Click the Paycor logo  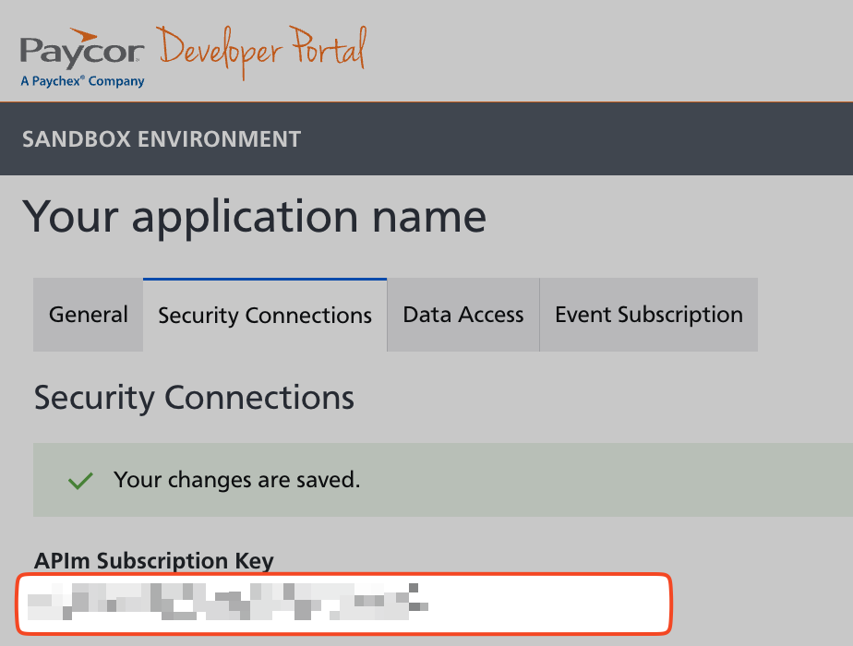coord(81,52)
